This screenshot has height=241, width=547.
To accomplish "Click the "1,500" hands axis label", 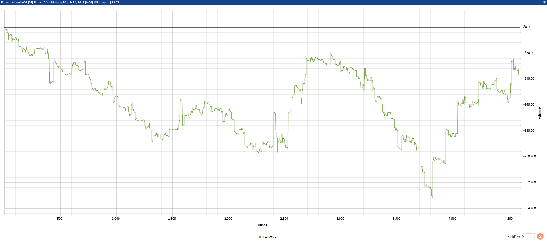I will tap(172, 219).
